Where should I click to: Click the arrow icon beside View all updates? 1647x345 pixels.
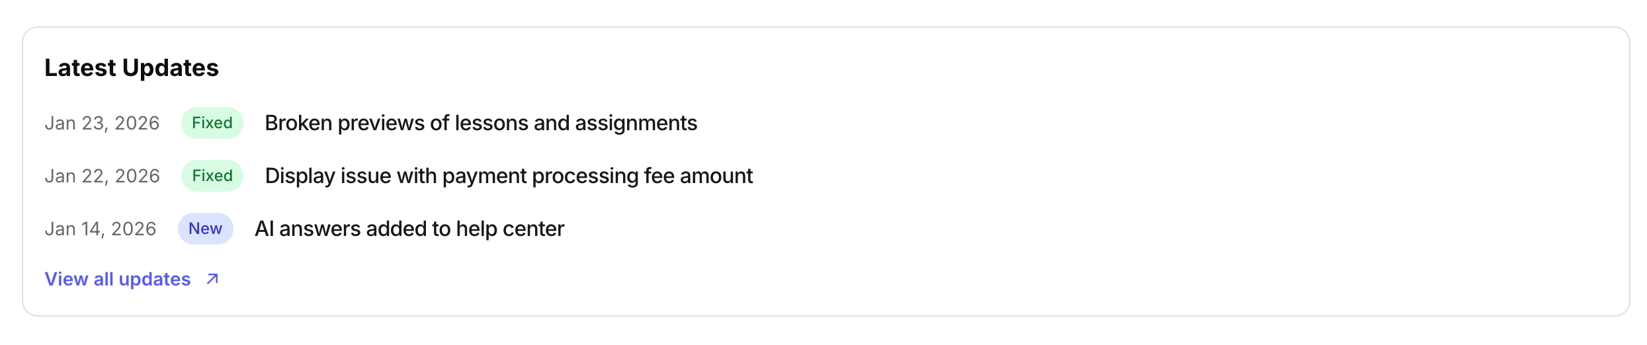point(212,279)
